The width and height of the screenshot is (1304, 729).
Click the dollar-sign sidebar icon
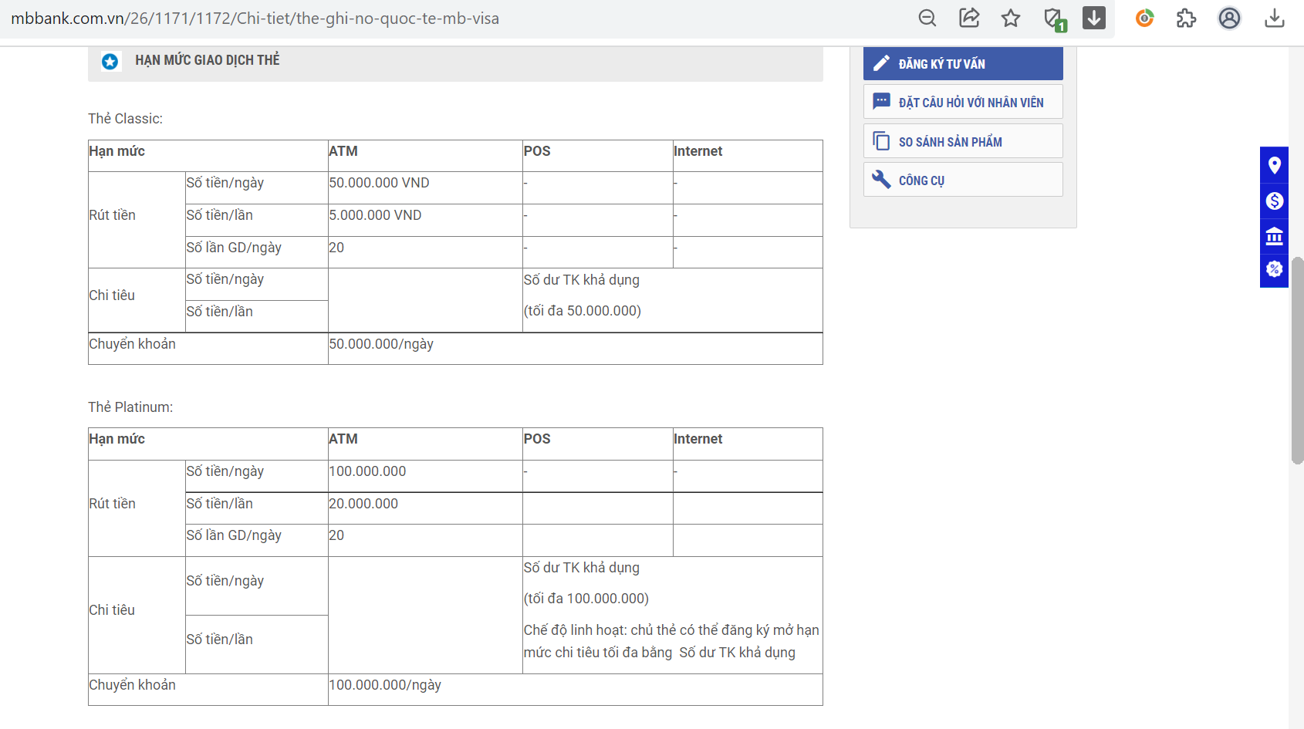pyautogui.click(x=1275, y=201)
